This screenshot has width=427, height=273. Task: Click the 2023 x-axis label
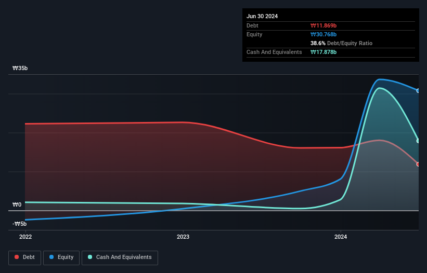183,237
